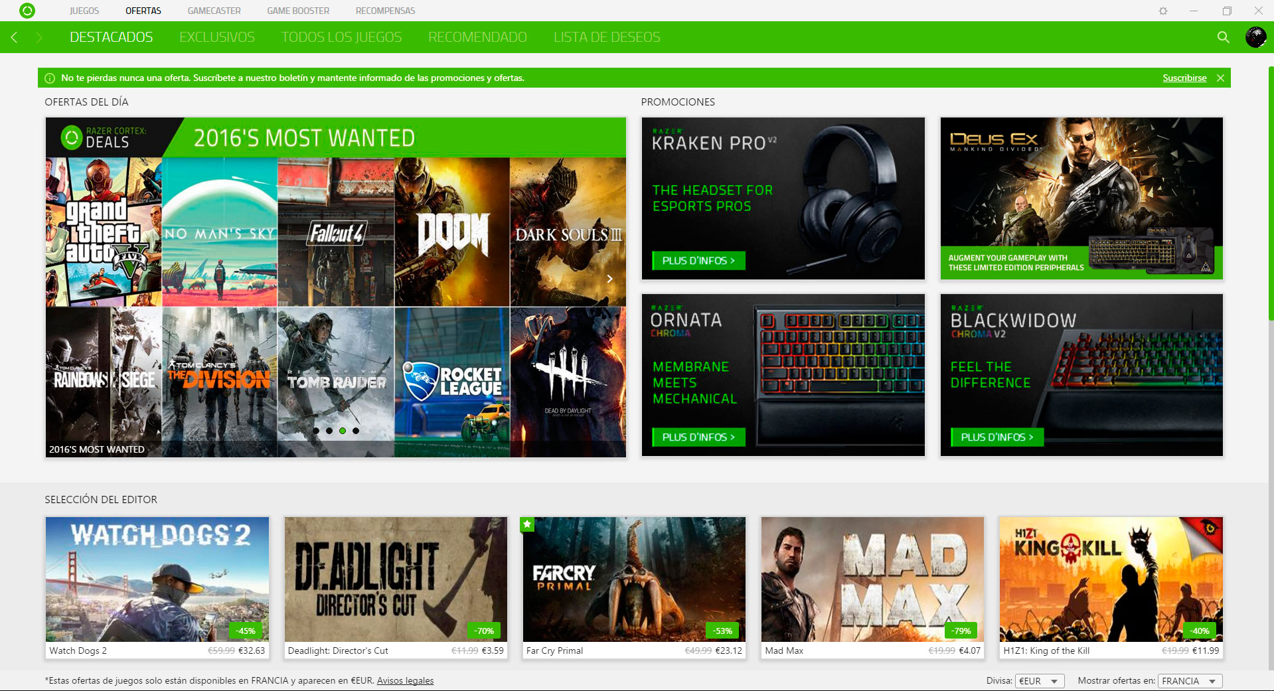Viewport: 1274px width, 691px height.
Task: Select the EXCLUSIVOS section
Action: point(217,37)
